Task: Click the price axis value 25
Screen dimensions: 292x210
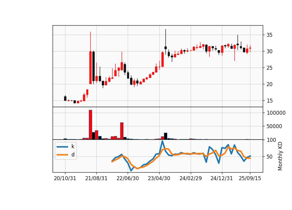Action: coord(269,68)
